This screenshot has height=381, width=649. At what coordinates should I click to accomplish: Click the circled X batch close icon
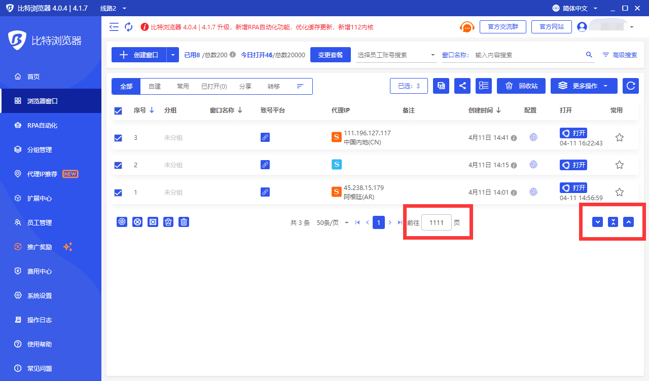137,221
